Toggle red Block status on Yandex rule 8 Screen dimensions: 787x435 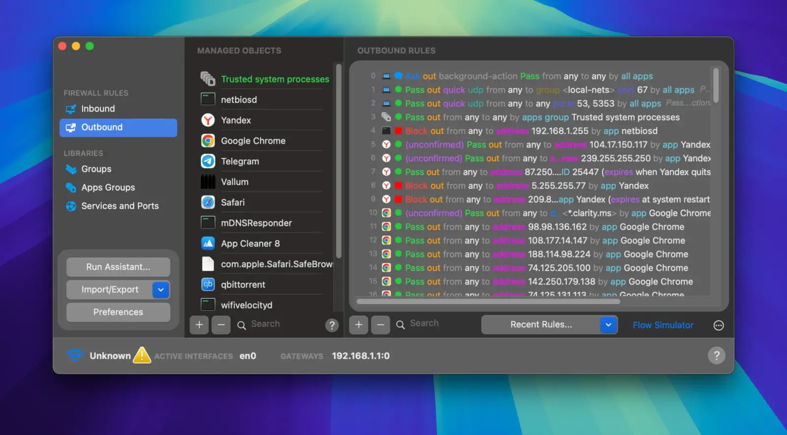click(x=398, y=186)
